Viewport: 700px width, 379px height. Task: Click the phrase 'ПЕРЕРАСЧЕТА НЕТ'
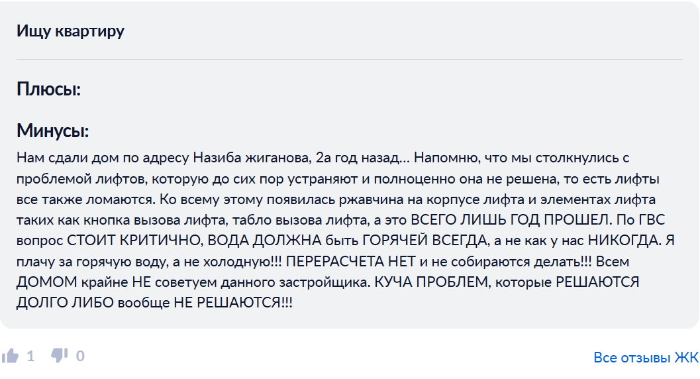[351, 261]
